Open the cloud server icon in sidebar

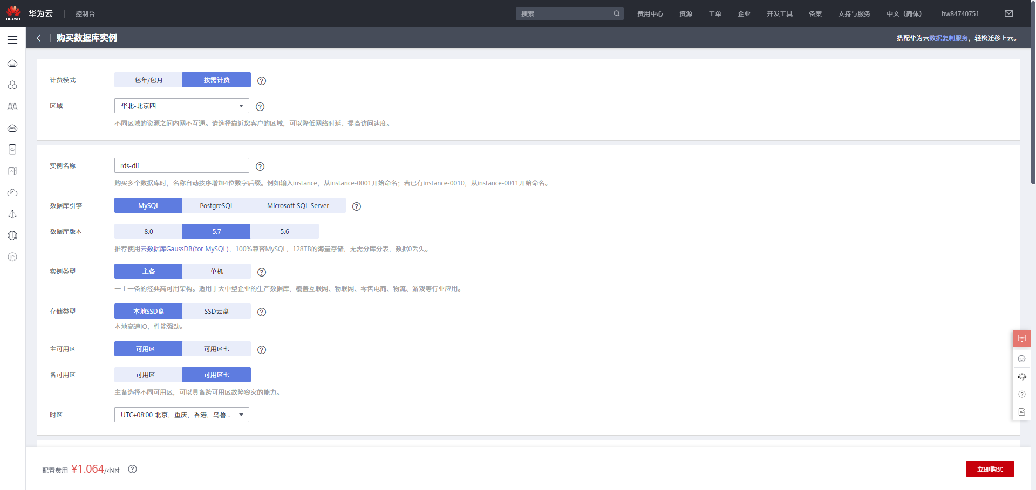coord(12,64)
